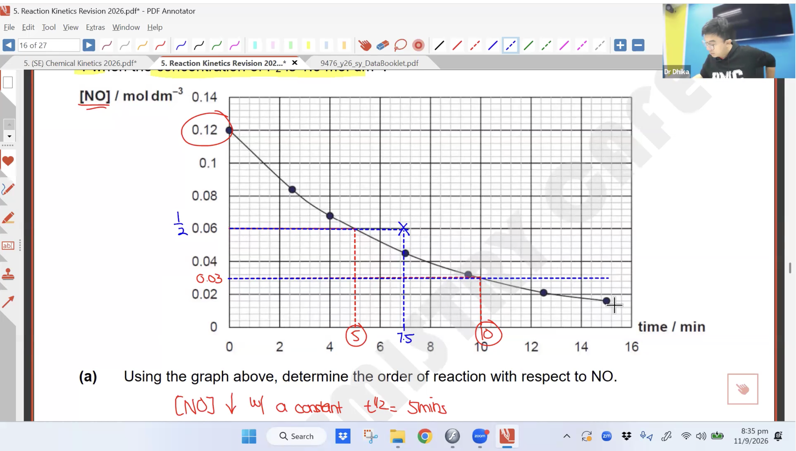Select the sidebar stamp tool

pyautogui.click(x=8, y=274)
